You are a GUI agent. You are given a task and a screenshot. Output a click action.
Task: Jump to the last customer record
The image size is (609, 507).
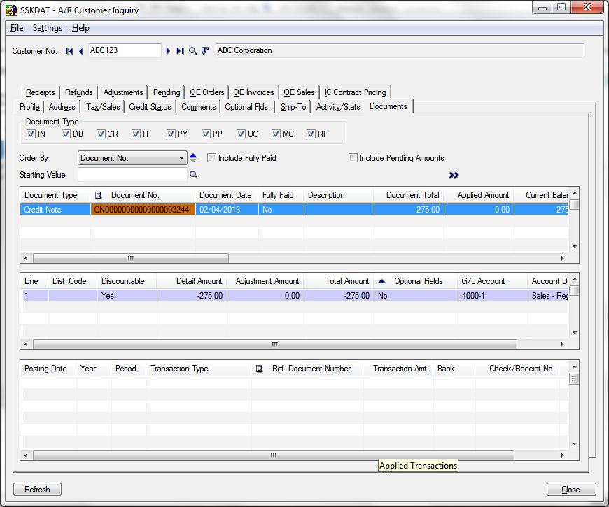coord(180,51)
